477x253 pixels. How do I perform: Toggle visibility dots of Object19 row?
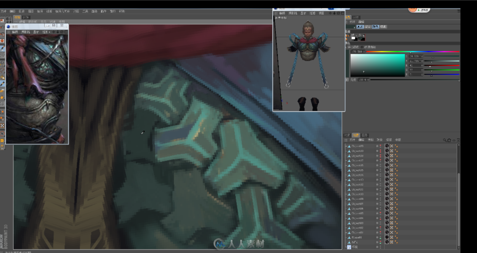coord(381,151)
